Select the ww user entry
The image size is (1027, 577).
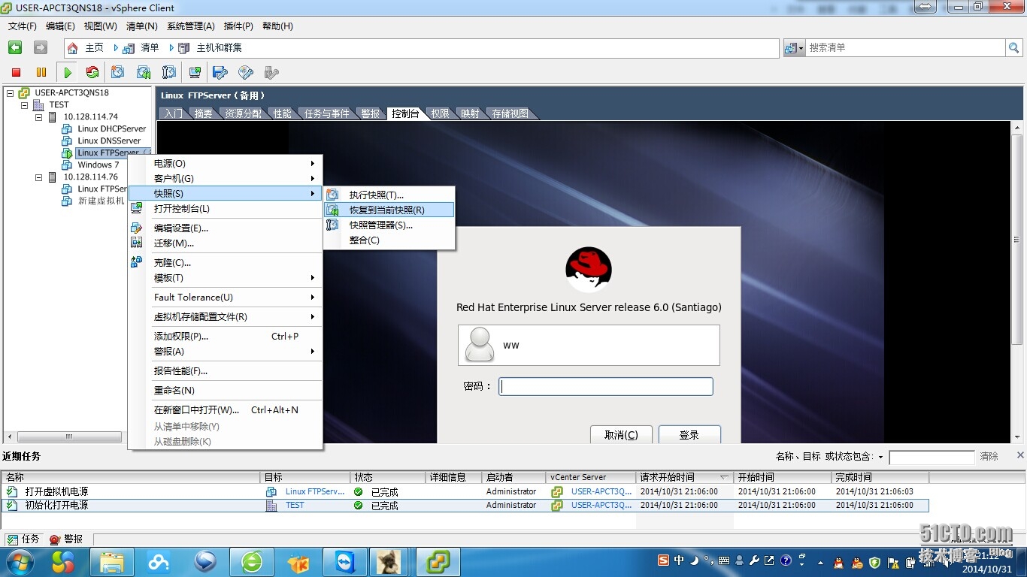coord(589,345)
